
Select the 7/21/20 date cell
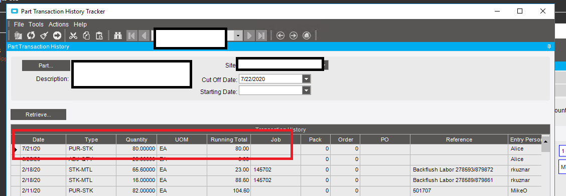(x=43, y=148)
